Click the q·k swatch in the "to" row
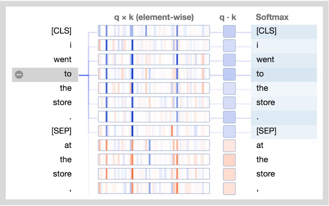 pyautogui.click(x=229, y=74)
